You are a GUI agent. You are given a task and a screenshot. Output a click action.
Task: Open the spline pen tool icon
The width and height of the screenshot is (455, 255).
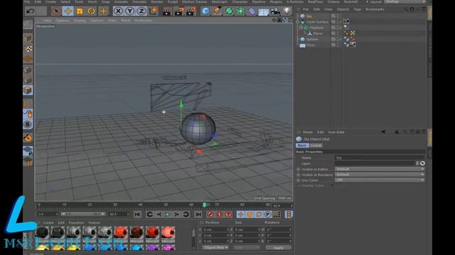click(x=217, y=11)
